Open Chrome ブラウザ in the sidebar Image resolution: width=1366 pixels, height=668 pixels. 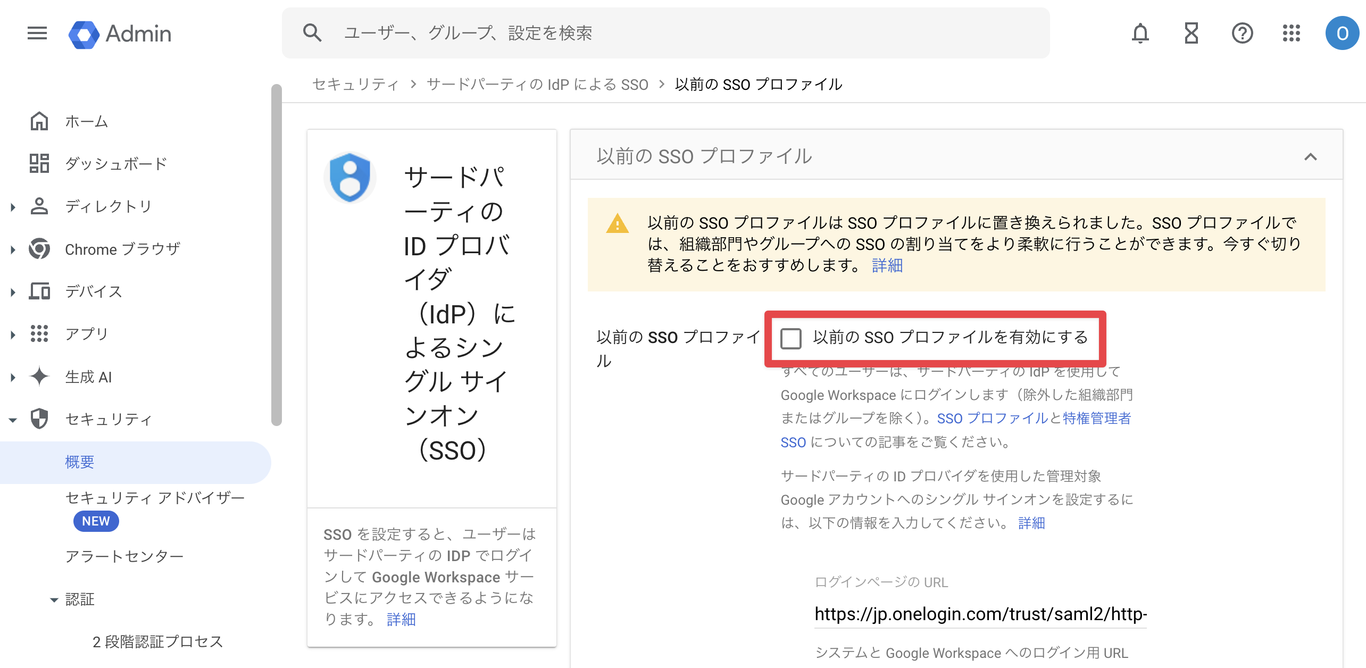122,249
